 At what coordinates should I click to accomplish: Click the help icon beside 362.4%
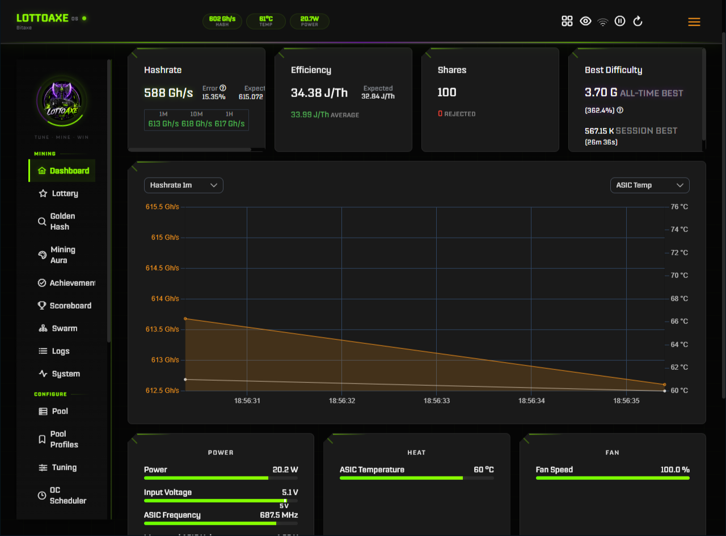[620, 110]
